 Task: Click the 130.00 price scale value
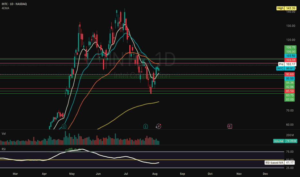coord(291,26)
